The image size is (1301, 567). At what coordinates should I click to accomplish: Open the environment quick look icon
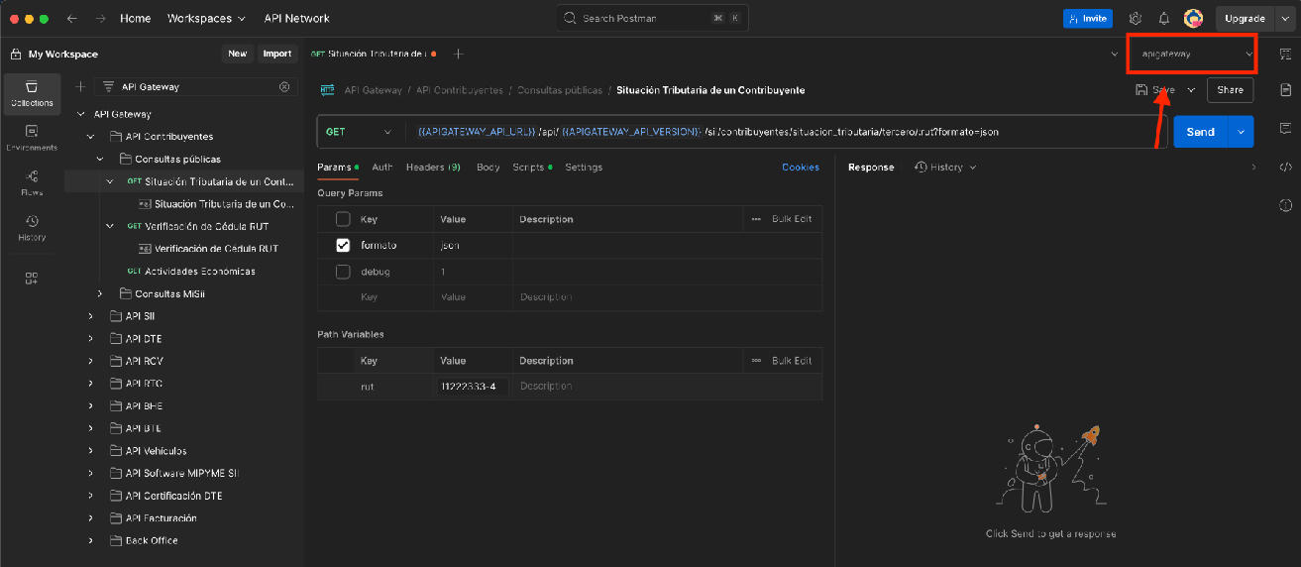tap(1285, 54)
